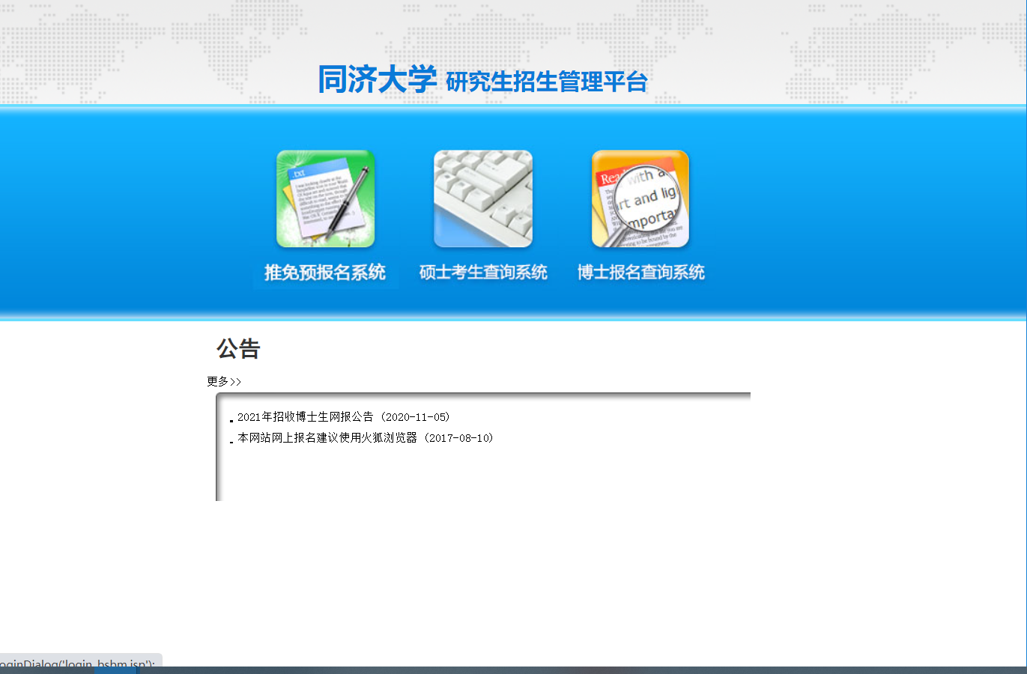
Task: Click the 硕士考生查询系统 text label
Action: [483, 273]
